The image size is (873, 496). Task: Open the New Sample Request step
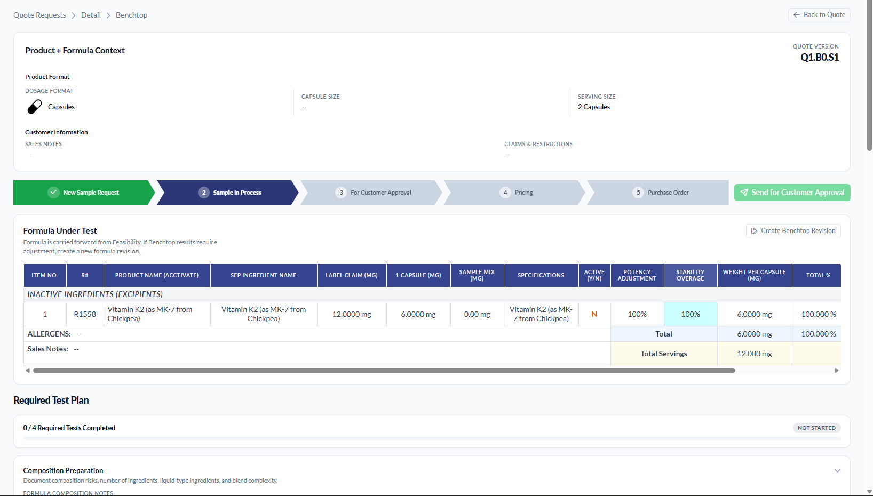[84, 193]
